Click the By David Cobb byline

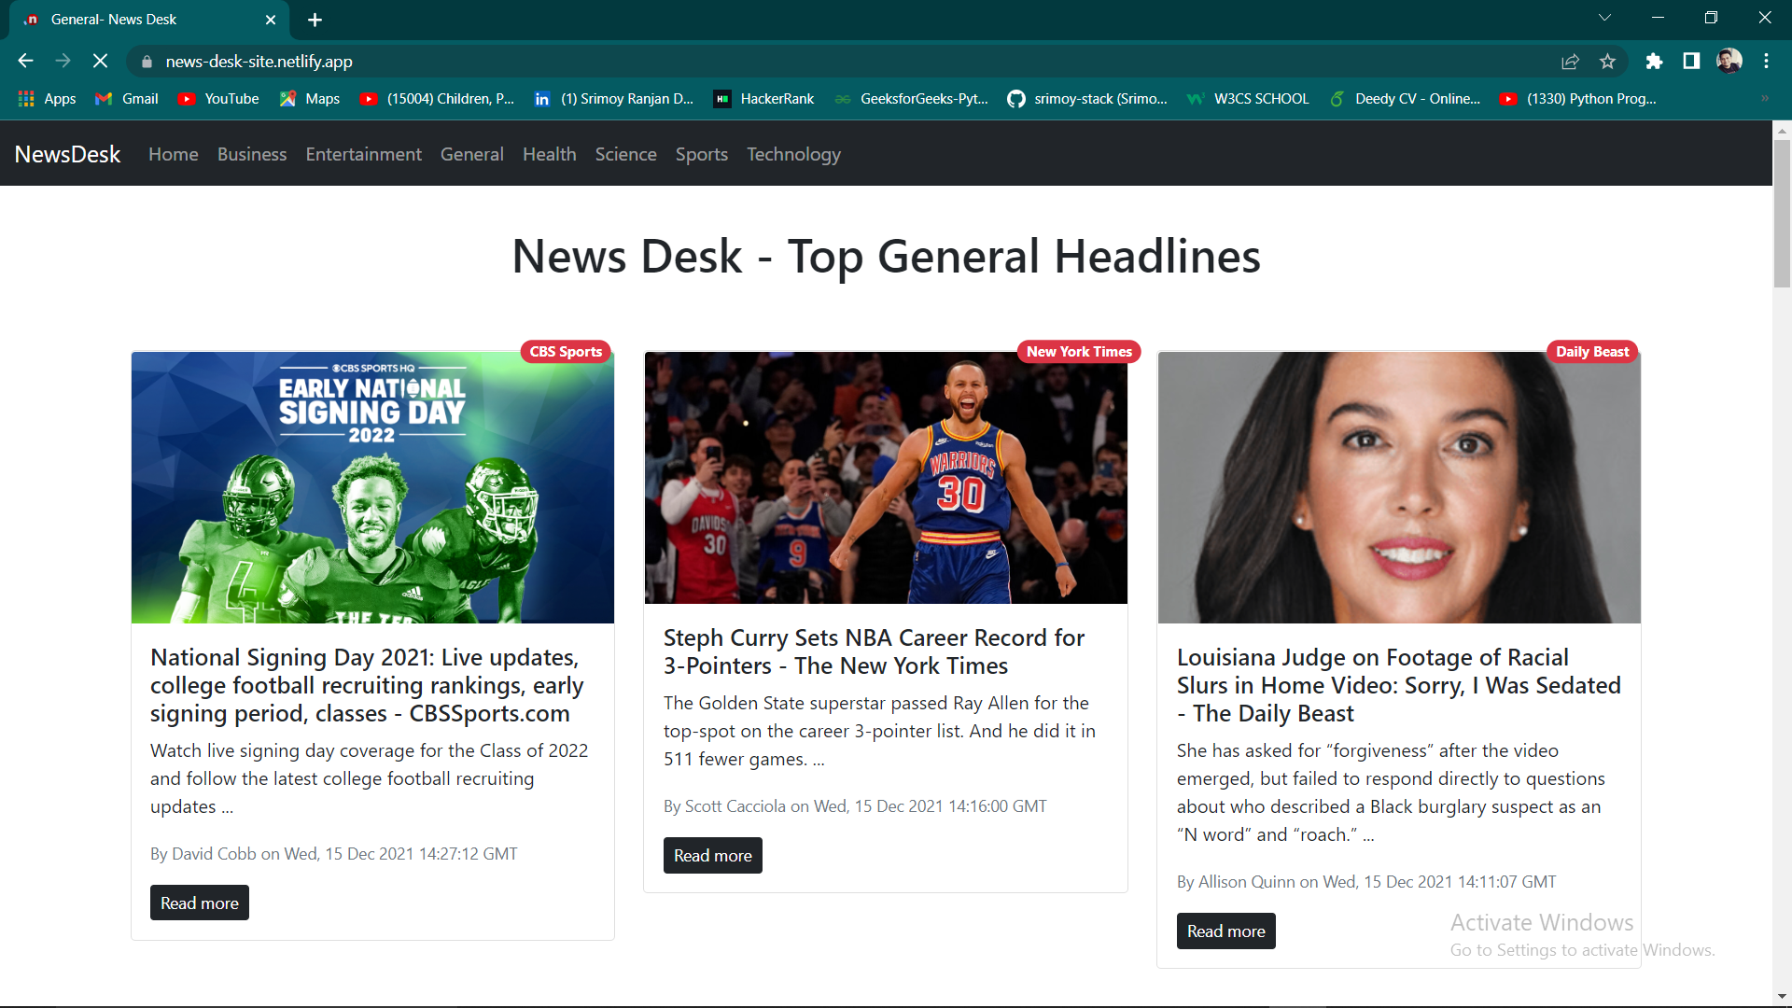(333, 854)
